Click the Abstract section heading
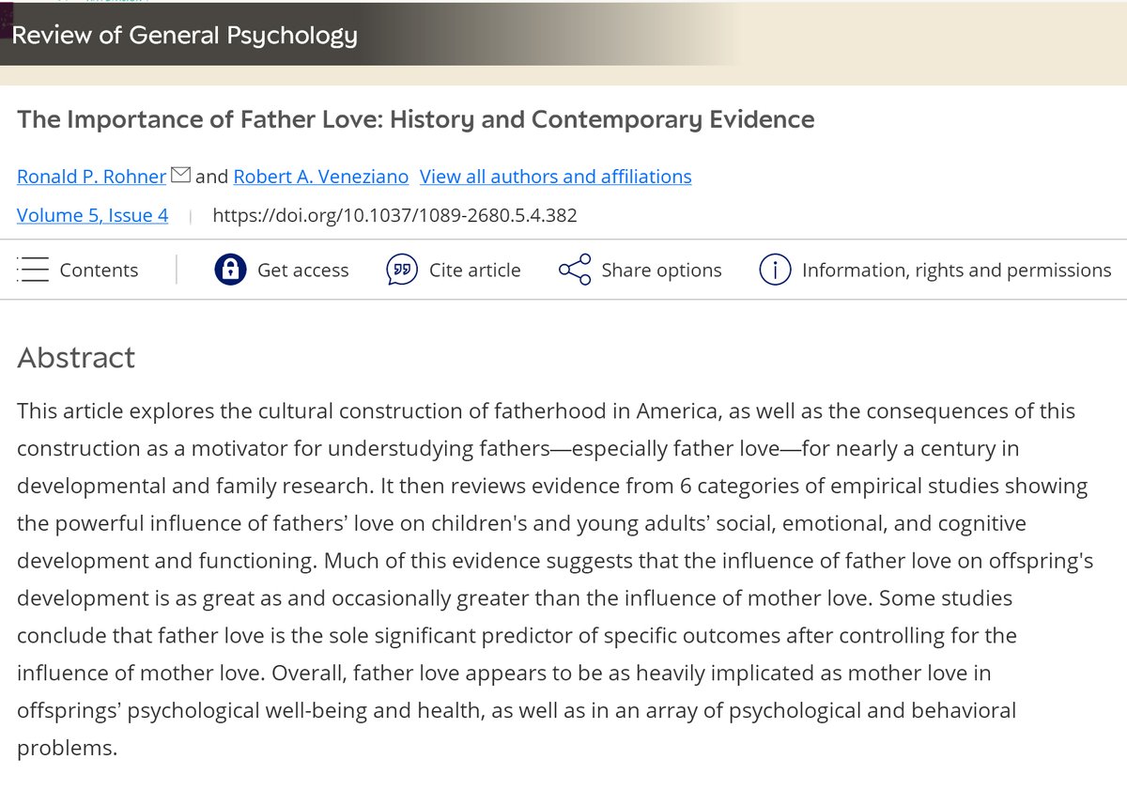Screen dimensions: 1127x790 (76, 358)
